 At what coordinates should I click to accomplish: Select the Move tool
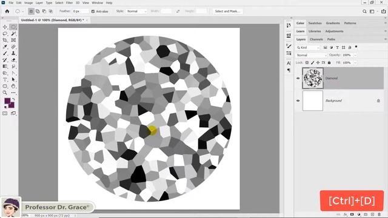[x=5, y=27]
